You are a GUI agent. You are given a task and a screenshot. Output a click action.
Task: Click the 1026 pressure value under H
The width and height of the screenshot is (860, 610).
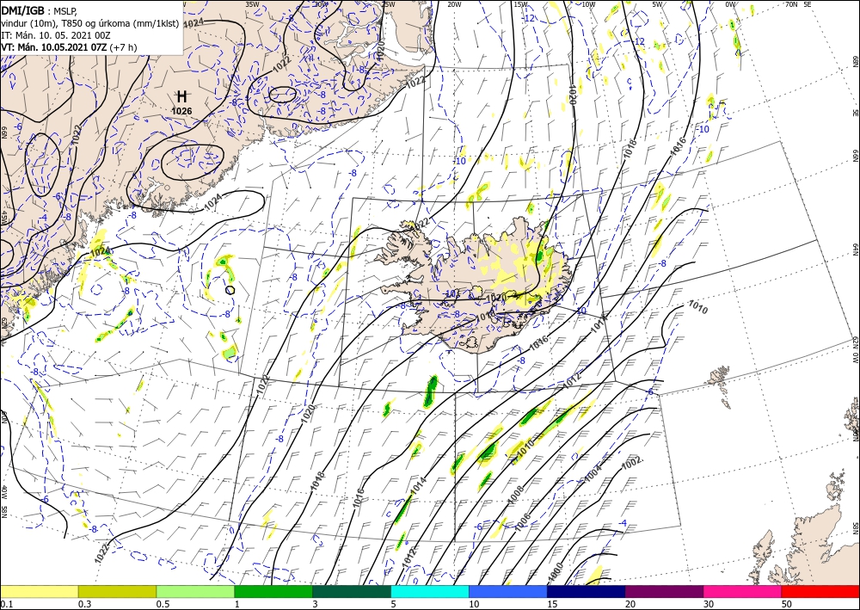tap(181, 111)
